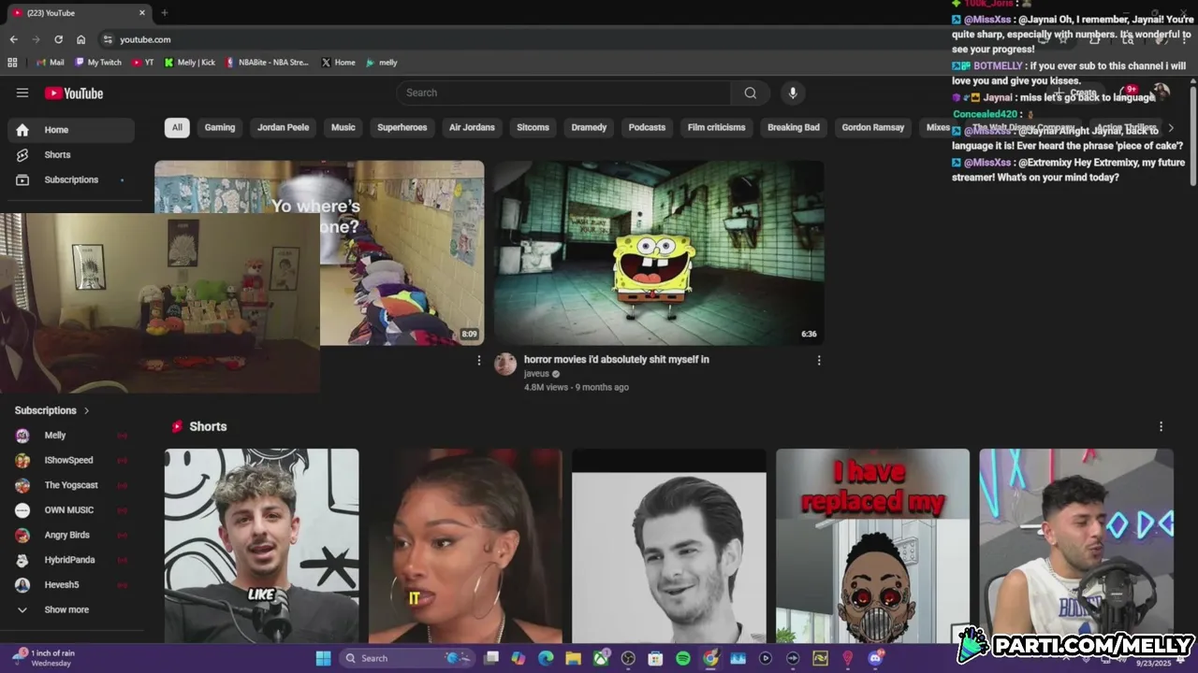The height and width of the screenshot is (673, 1198).
Task: Open Shorts section three-dot menu
Action: [1161, 426]
